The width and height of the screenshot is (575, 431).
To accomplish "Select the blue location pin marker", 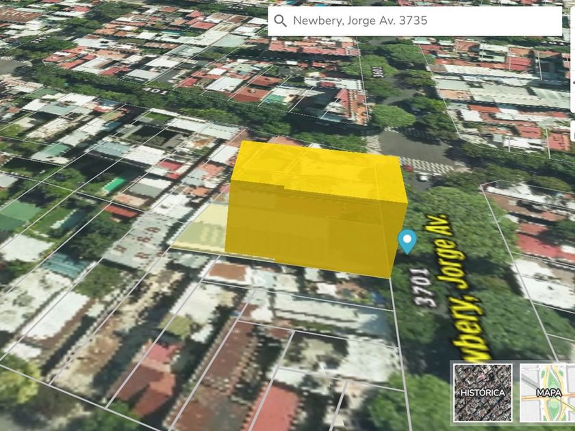I will [x=408, y=241].
